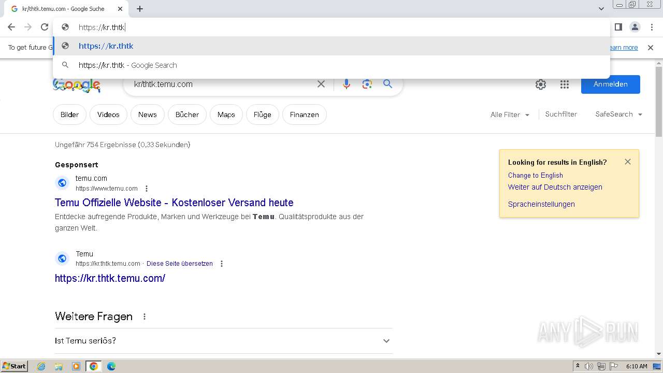Viewport: 663px width, 373px height.
Task: Open the system volume speaker icon
Action: [589, 366]
